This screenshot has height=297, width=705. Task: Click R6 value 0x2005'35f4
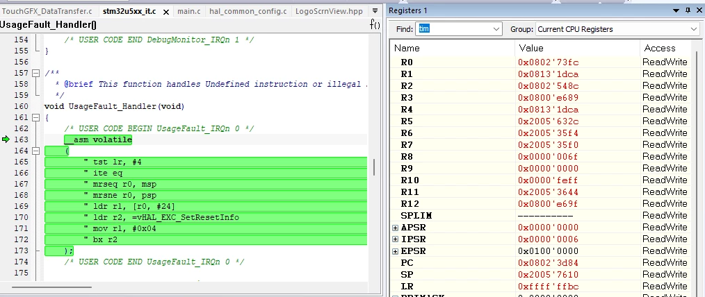click(548, 133)
